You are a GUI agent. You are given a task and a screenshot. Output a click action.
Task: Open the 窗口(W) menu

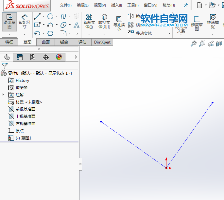click(150, 5)
